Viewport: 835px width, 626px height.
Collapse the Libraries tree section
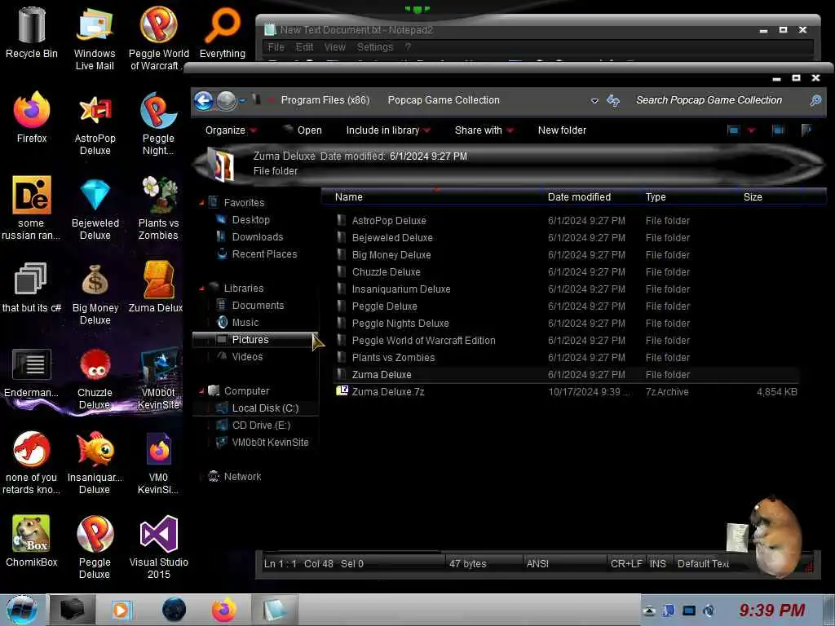point(202,289)
